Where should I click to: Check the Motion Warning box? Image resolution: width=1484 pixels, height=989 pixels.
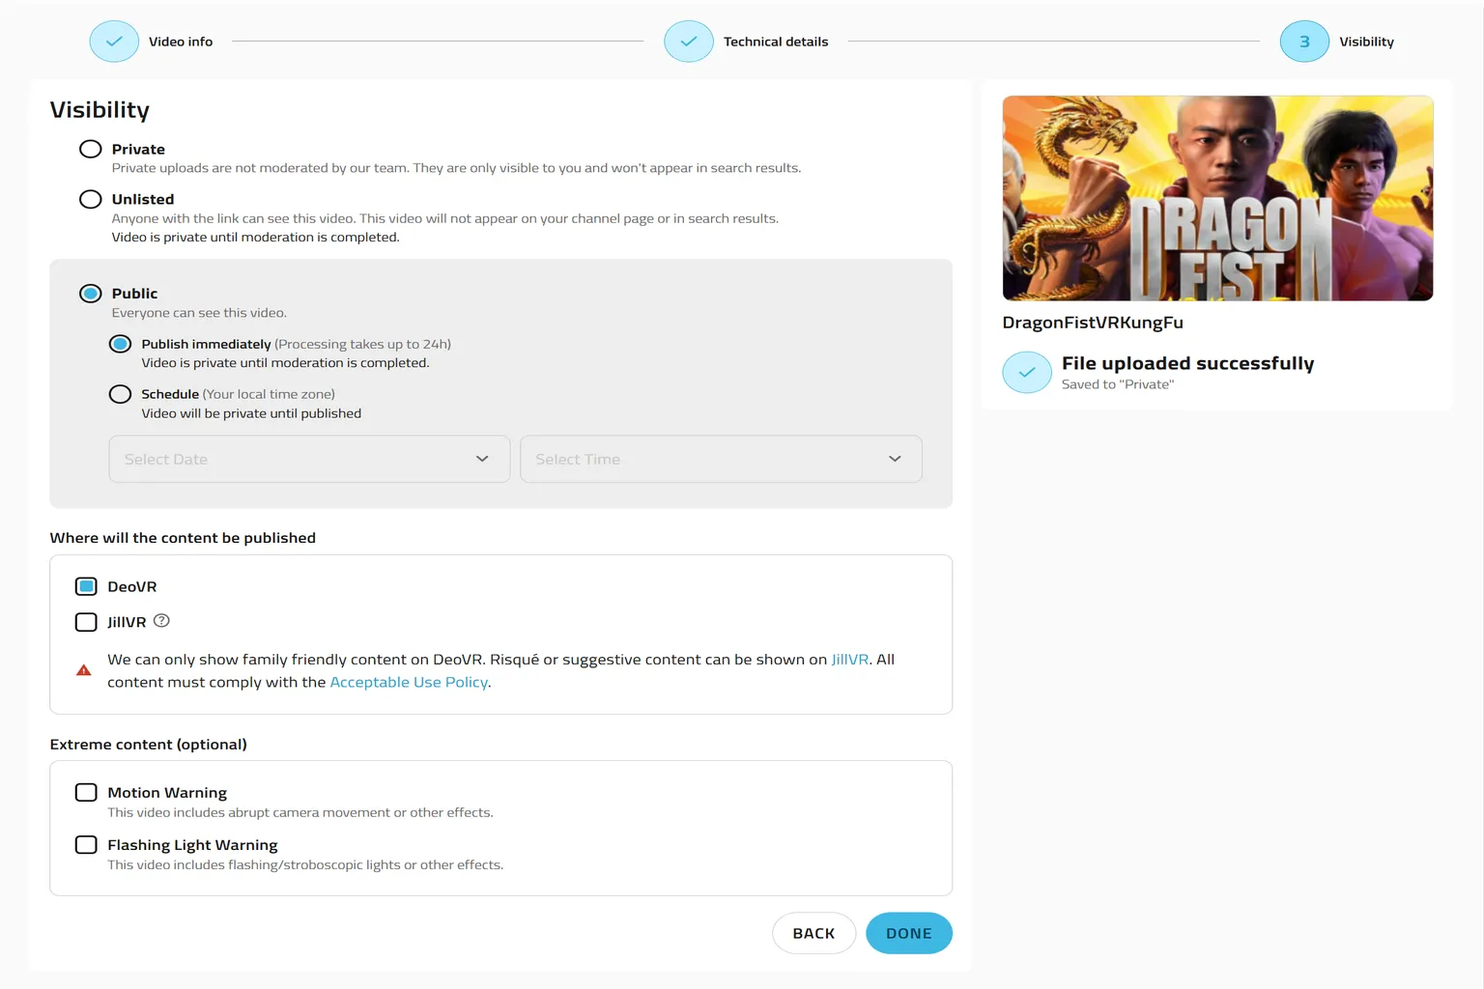[x=86, y=792]
